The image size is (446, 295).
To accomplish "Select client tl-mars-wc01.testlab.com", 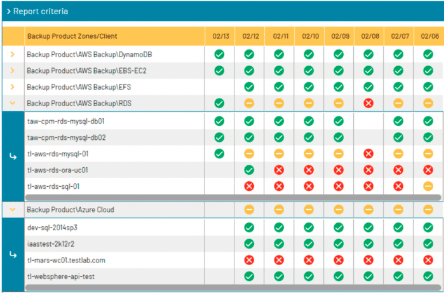I will click(66, 260).
